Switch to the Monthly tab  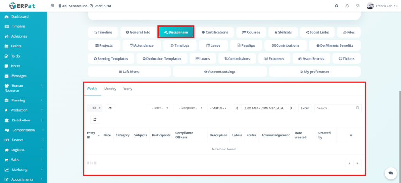[x=110, y=89]
